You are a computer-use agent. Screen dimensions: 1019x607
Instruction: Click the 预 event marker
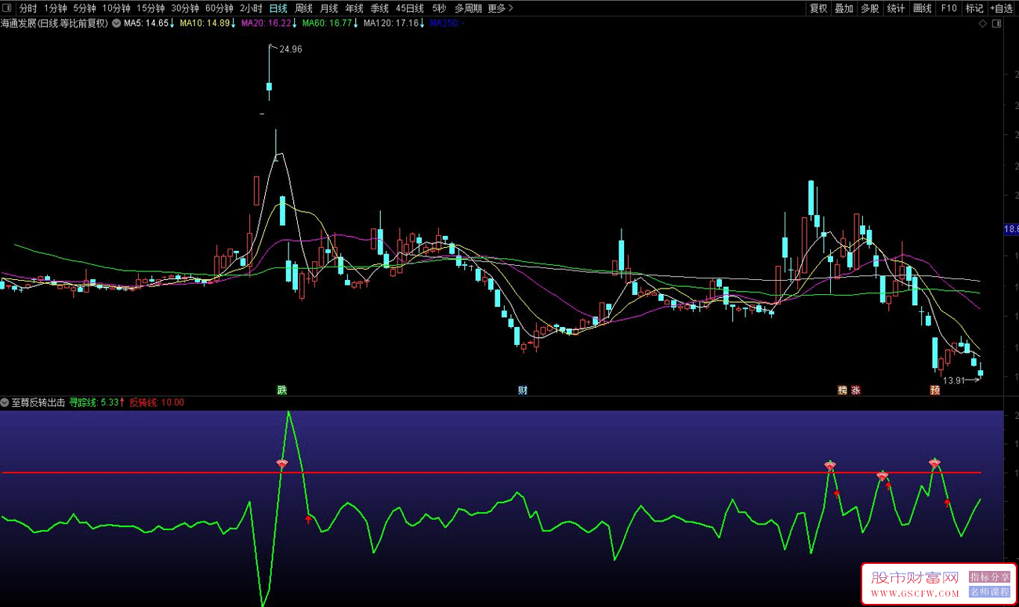coord(935,390)
